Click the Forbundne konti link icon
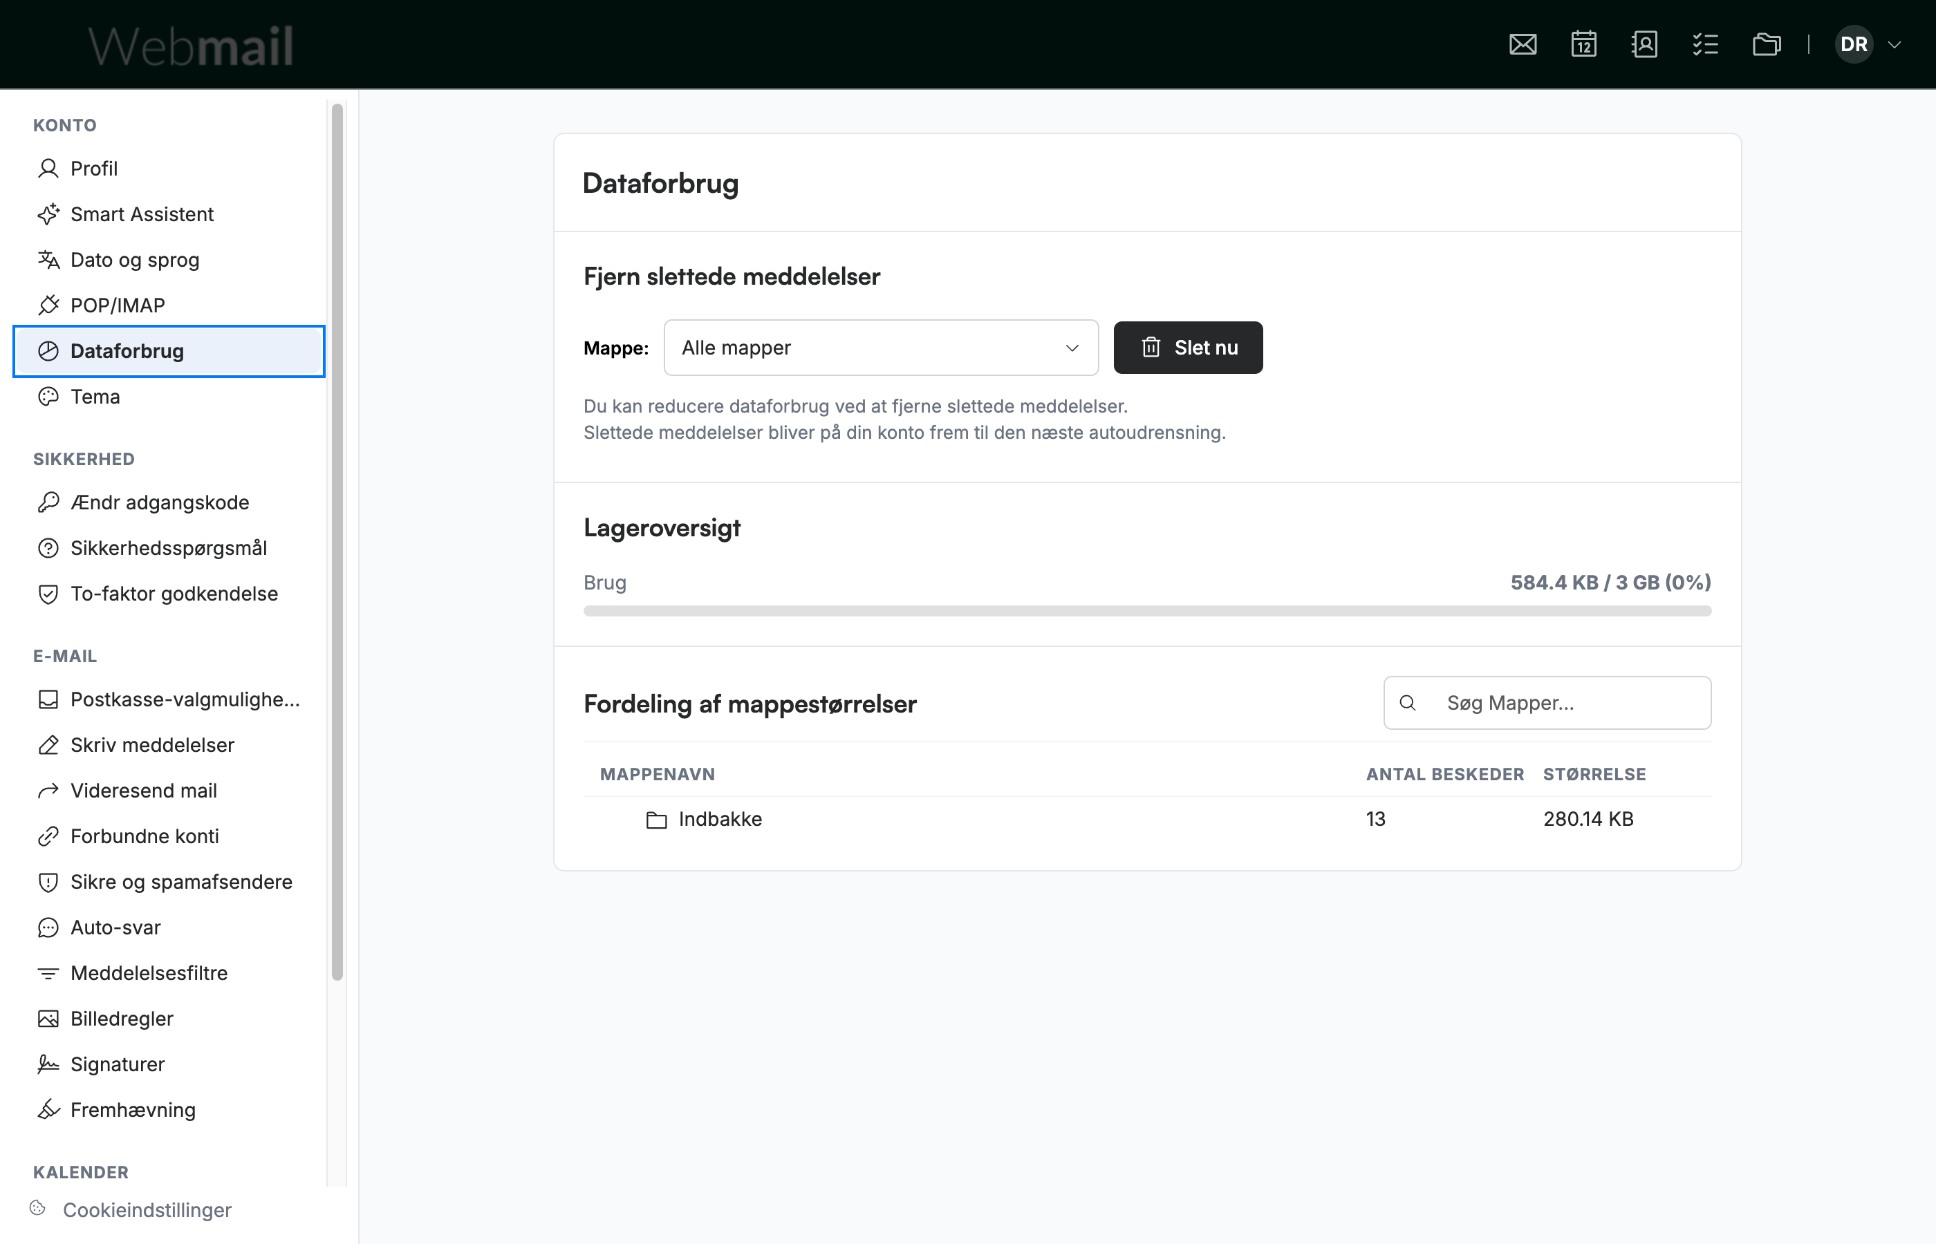The width and height of the screenshot is (1936, 1244). click(x=48, y=836)
